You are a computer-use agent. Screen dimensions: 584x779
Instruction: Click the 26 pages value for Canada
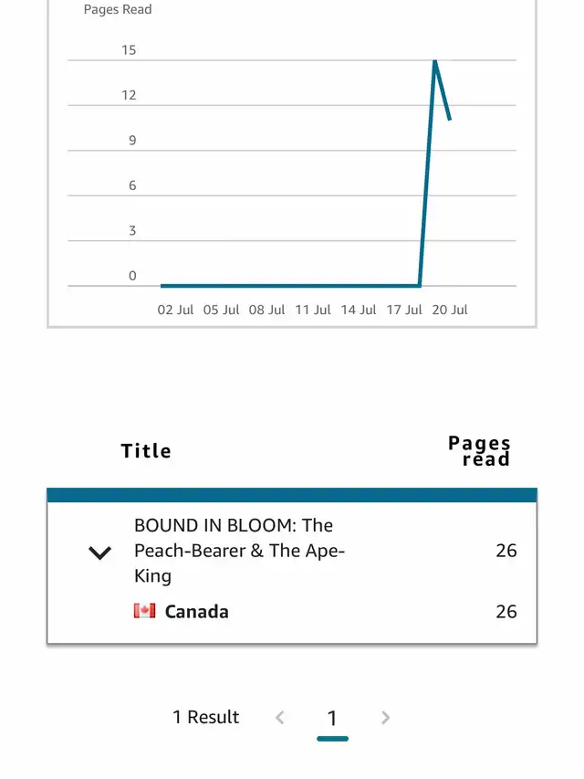(506, 612)
